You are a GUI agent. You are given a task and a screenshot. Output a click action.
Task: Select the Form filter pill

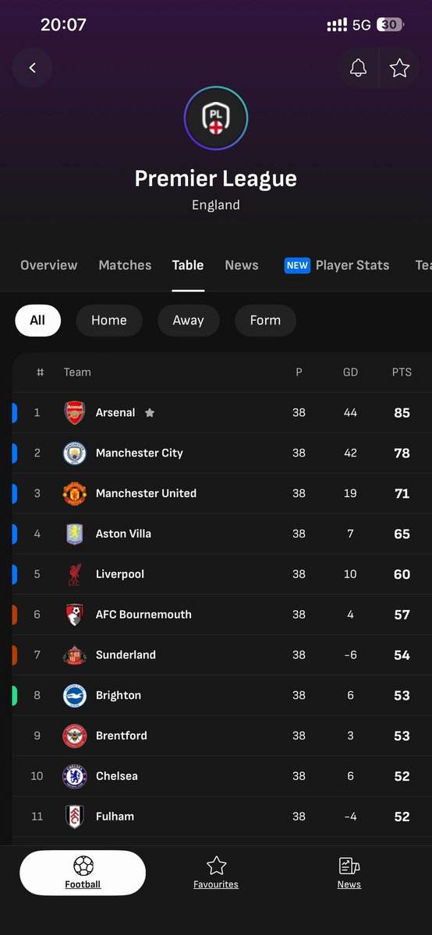click(x=265, y=320)
